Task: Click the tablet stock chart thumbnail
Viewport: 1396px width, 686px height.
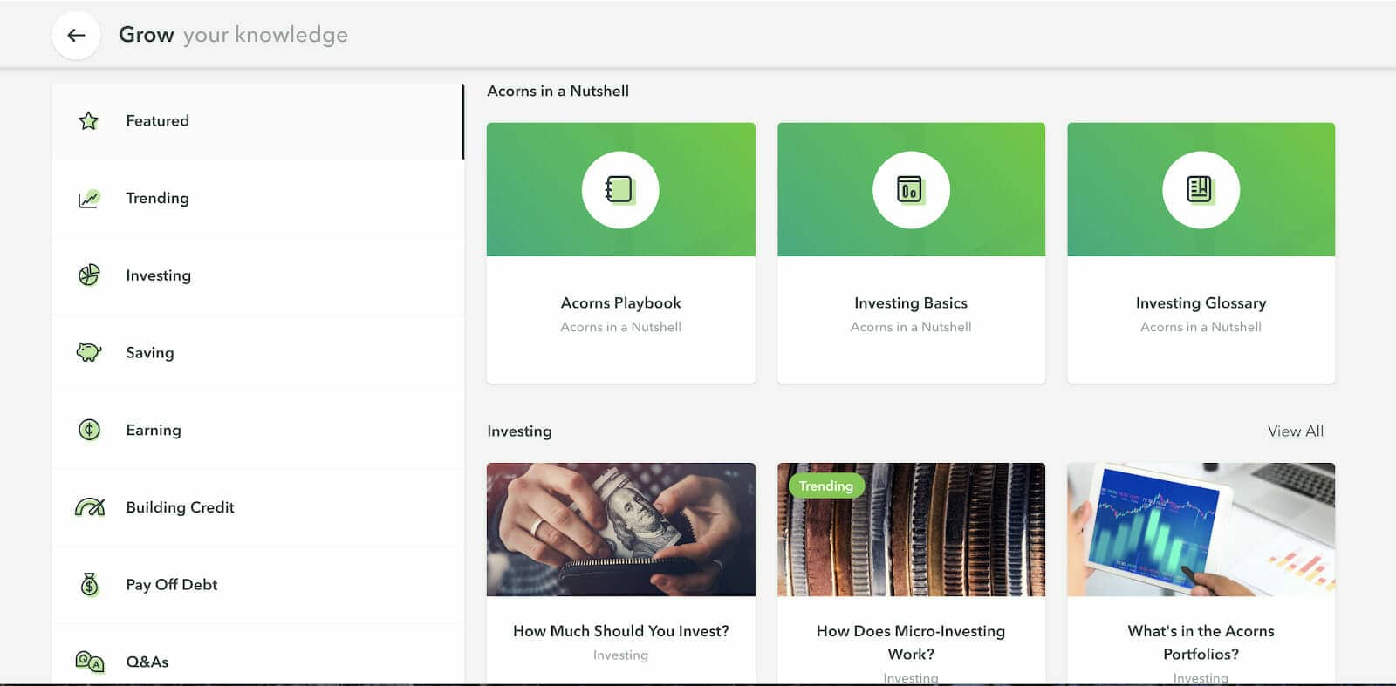Action: pos(1201,530)
